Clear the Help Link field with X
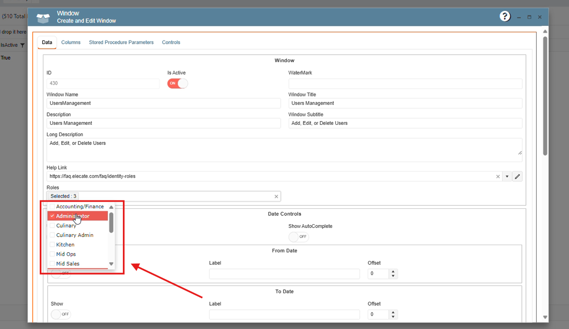The height and width of the screenshot is (329, 569). [498, 177]
